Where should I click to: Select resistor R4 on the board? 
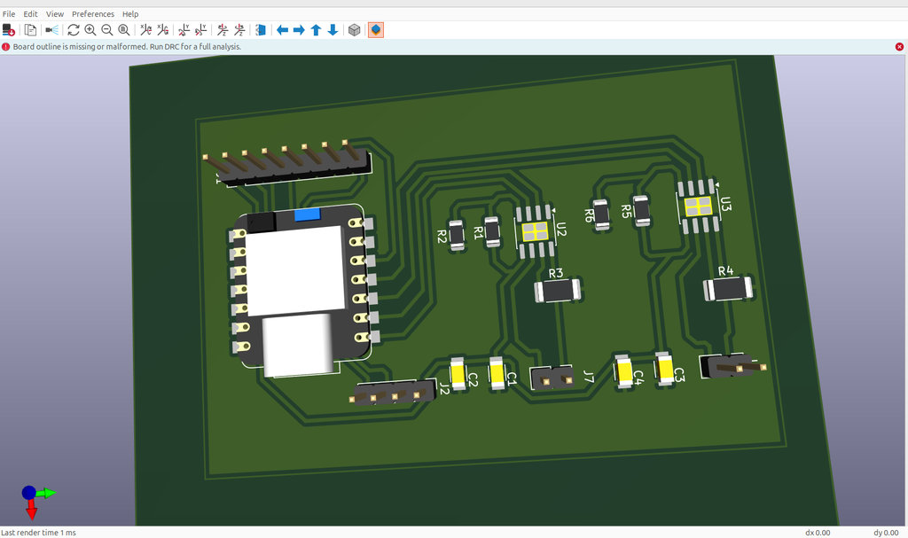[728, 288]
